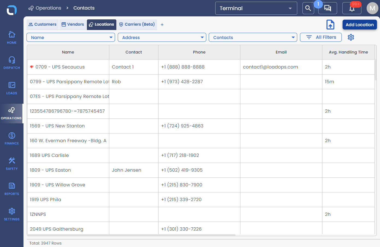Click thumbs-down flag on 0709 row
The image size is (380, 247).
[x=32, y=67]
